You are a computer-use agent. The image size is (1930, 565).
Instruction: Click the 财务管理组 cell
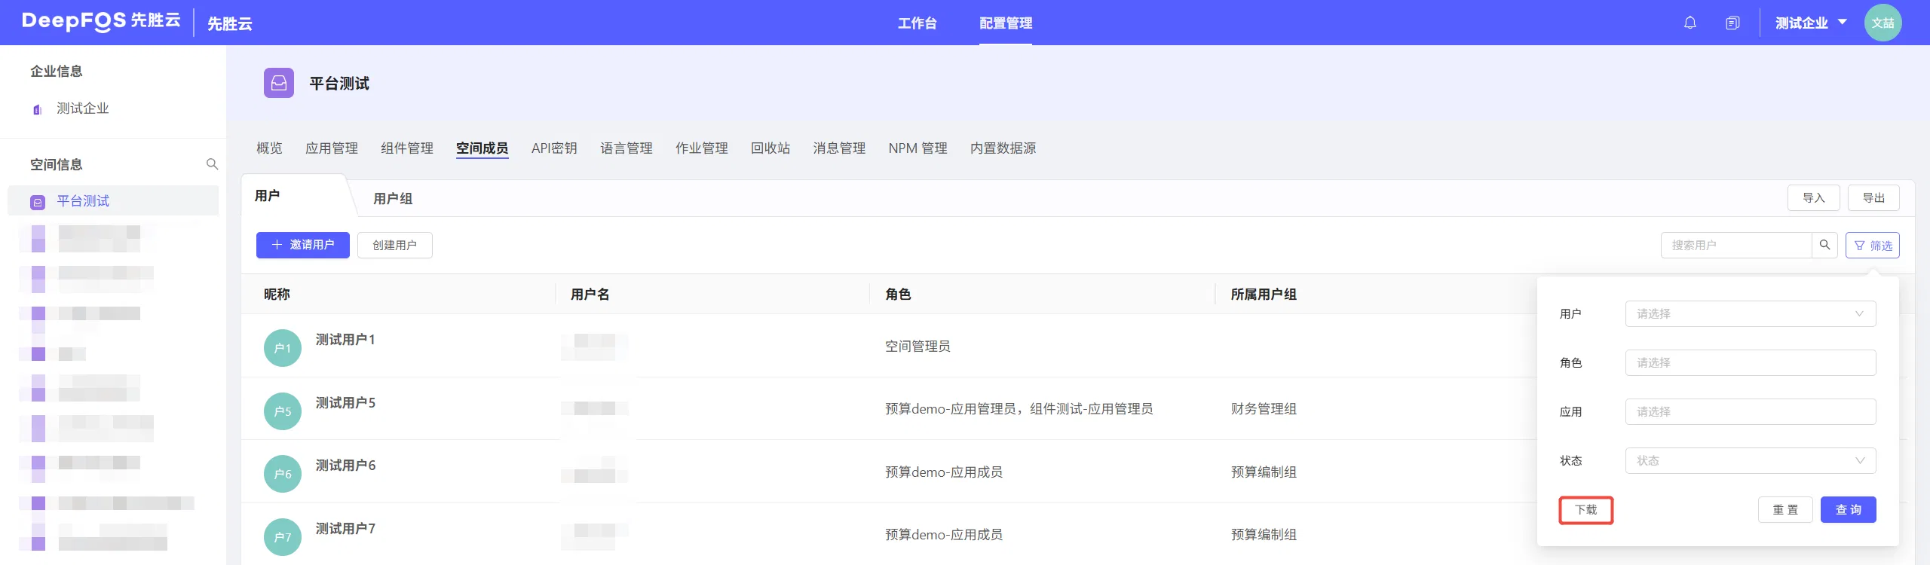click(x=1264, y=409)
